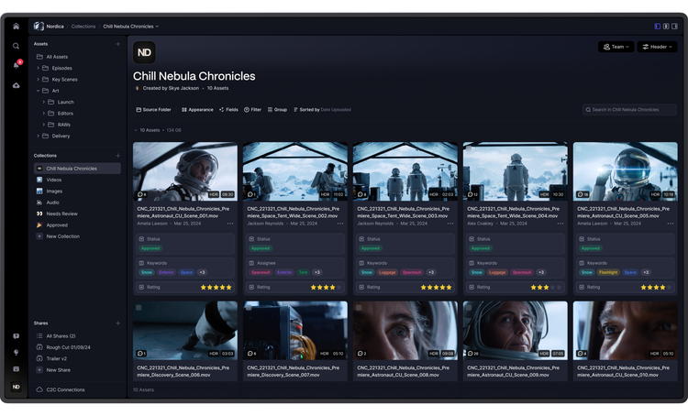The width and height of the screenshot is (688, 416).
Task: Click the lightbulb icon in left rail
Action: 16,353
